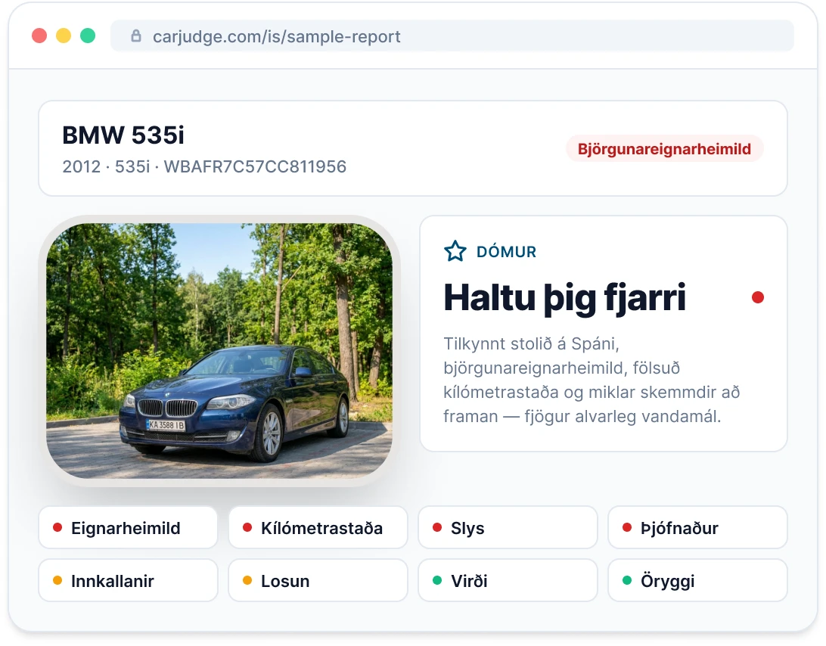Open the Virði section

click(x=508, y=580)
